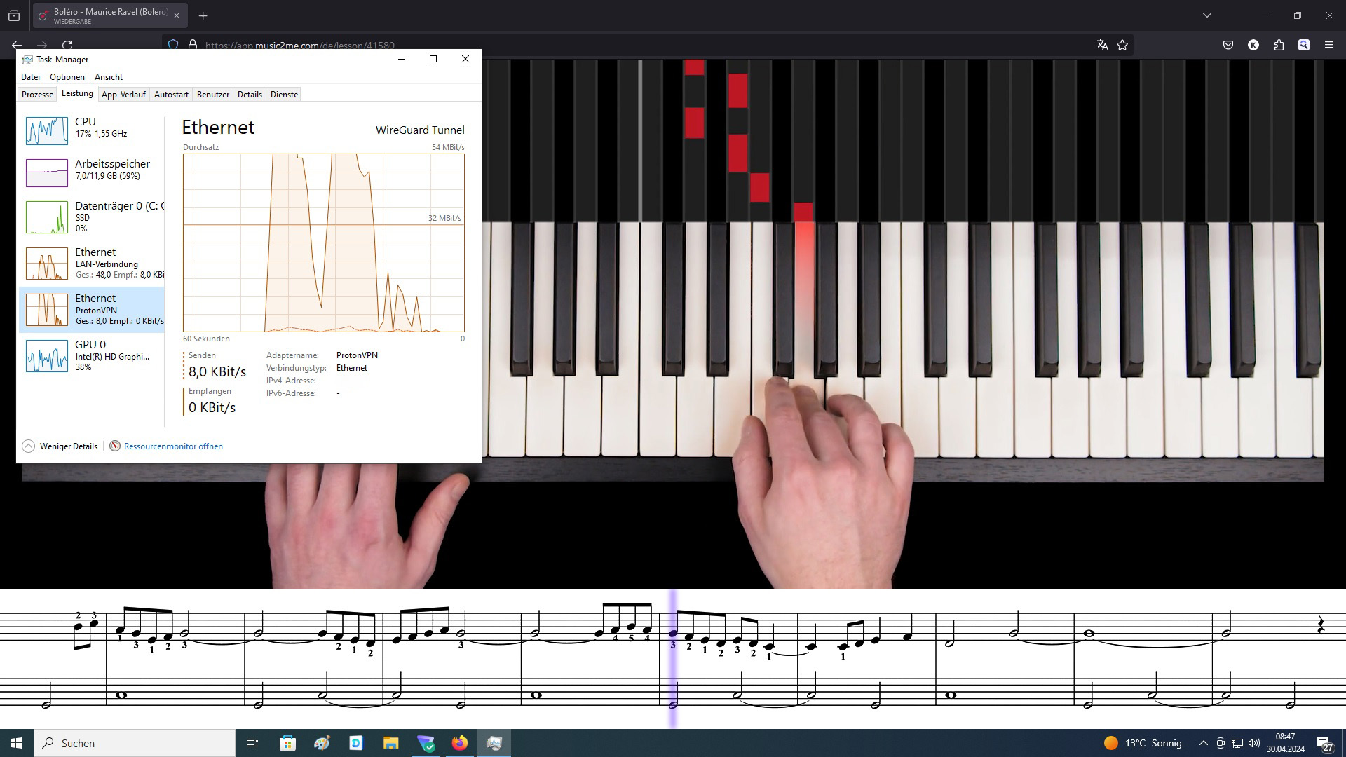
Task: Collapse Task Manager with Weniger Details
Action: pos(60,446)
